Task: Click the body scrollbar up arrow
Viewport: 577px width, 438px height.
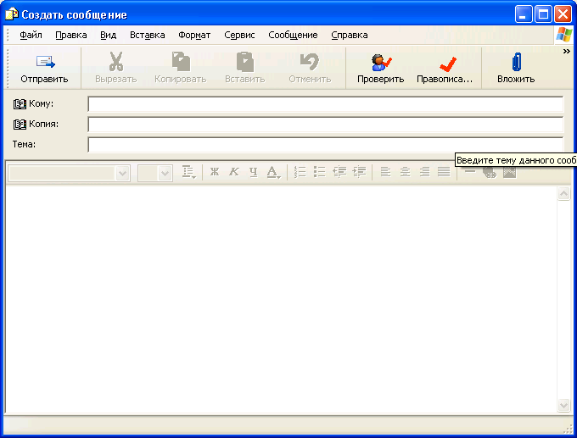Action: pyautogui.click(x=563, y=193)
